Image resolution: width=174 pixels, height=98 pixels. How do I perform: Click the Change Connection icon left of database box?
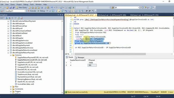click(x=2, y=11)
